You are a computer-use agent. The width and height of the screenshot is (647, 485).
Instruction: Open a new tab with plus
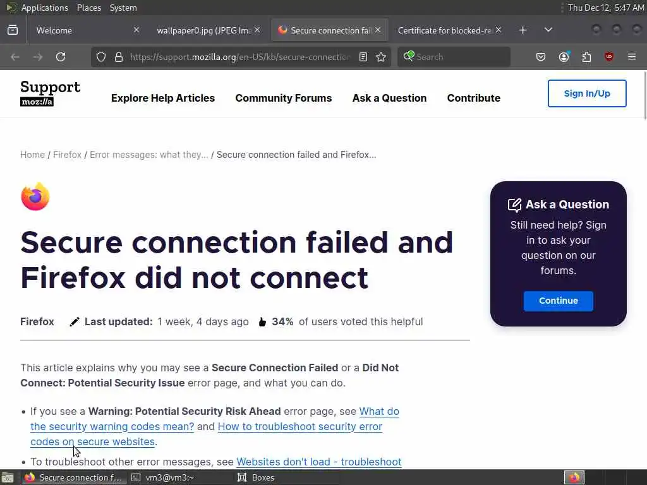(523, 30)
